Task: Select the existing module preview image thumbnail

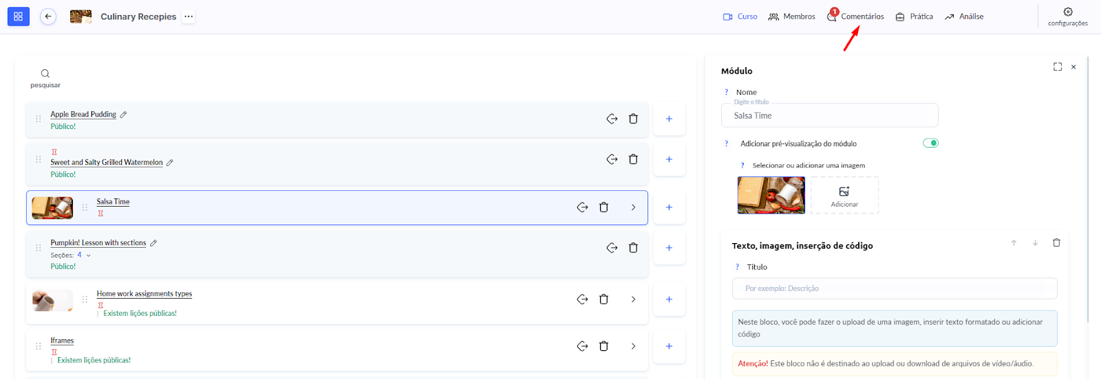Action: [x=771, y=195]
